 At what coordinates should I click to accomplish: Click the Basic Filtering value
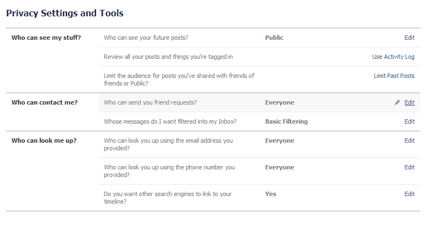click(287, 121)
